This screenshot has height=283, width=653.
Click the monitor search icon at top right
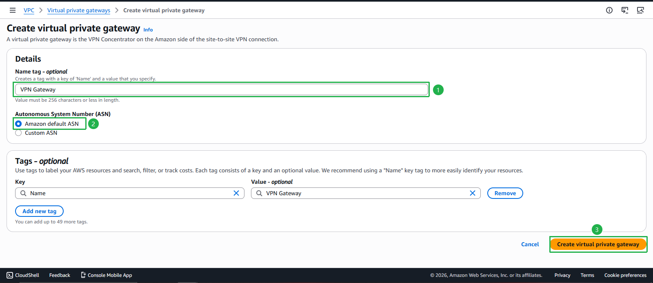(x=640, y=10)
